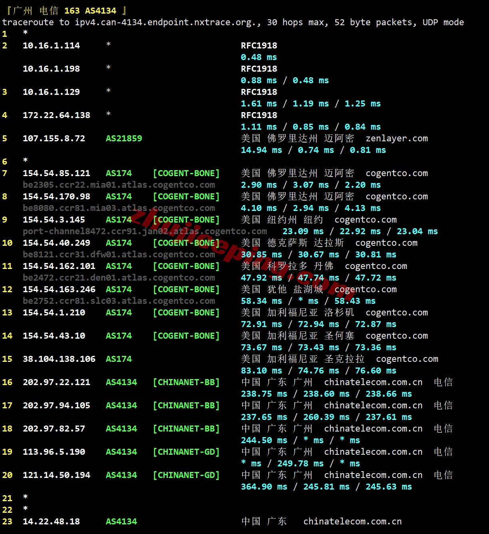Click [CHINANET-GD] tag on hop 19
Screen dimensions: 489x534
pos(186,452)
